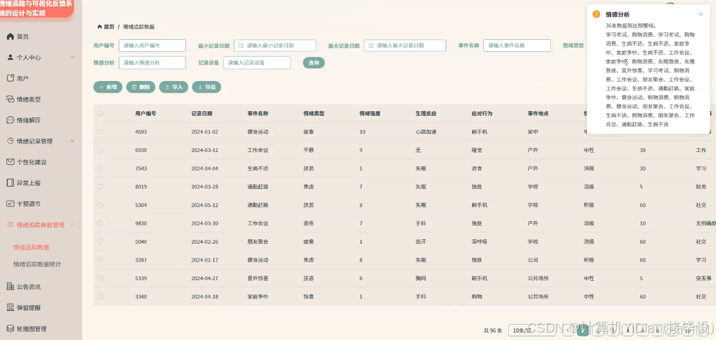Open the 最小记录日期 date picker field
The image size is (716, 340).
[x=275, y=46]
